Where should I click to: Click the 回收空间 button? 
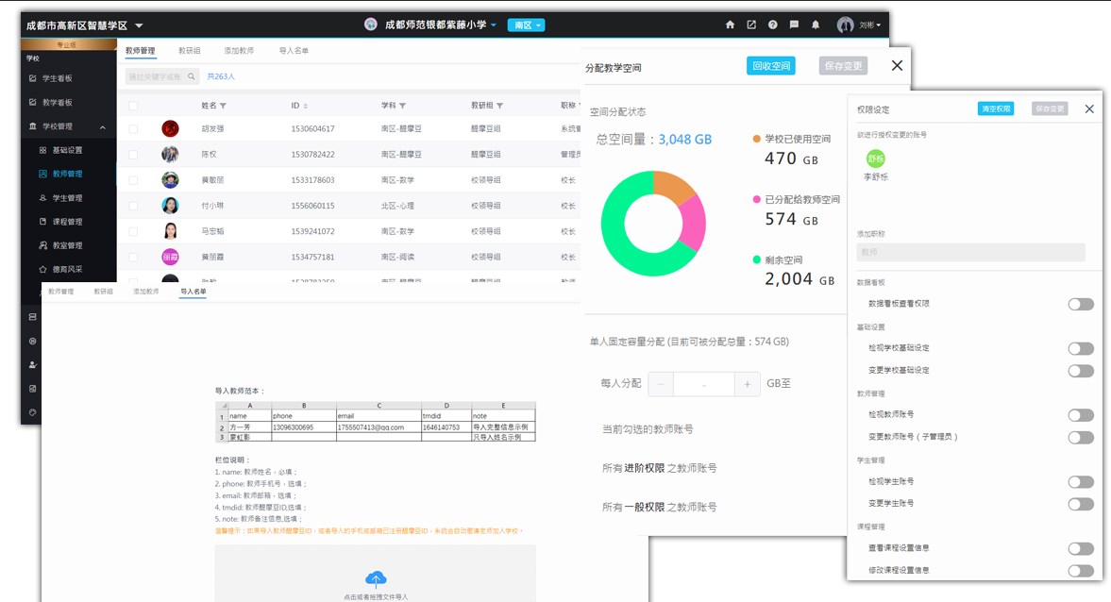[770, 66]
